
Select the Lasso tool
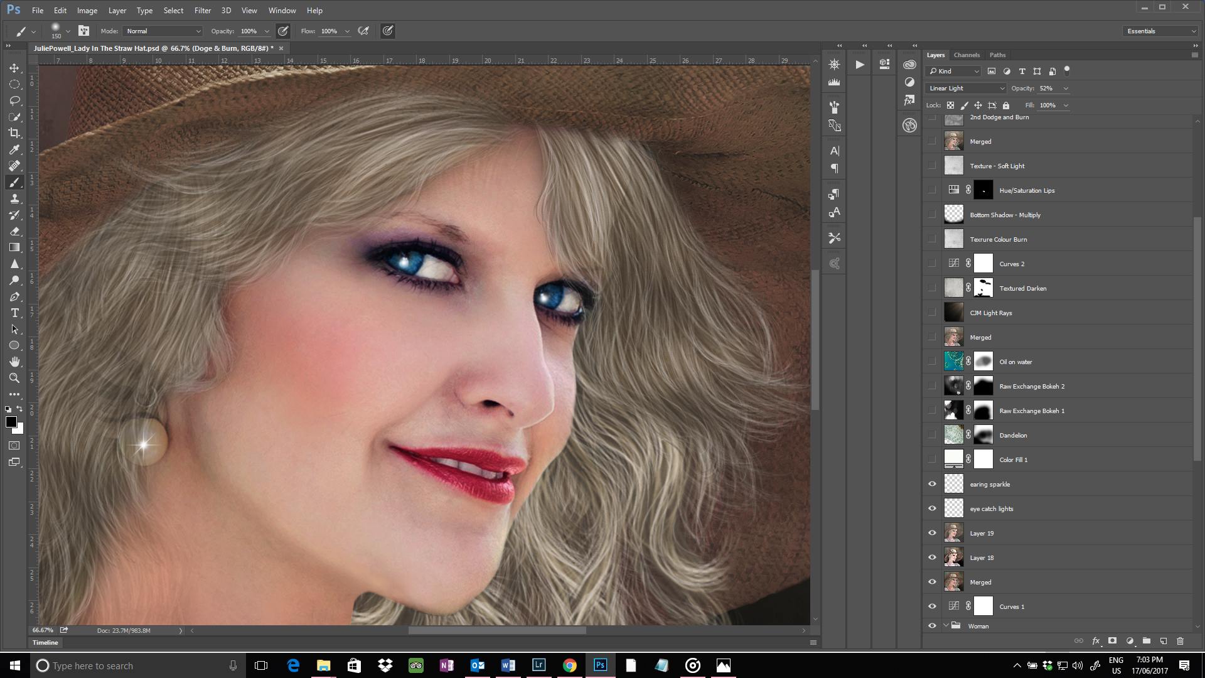click(x=14, y=100)
